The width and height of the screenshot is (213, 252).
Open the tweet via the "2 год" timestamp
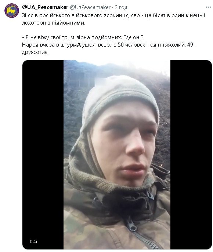121,7
